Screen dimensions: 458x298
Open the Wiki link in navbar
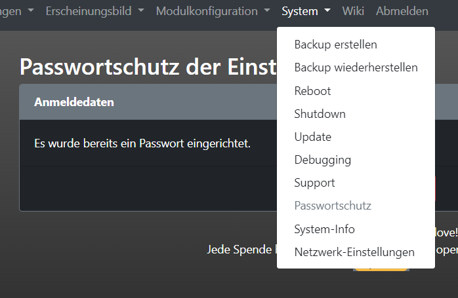pyautogui.click(x=353, y=11)
